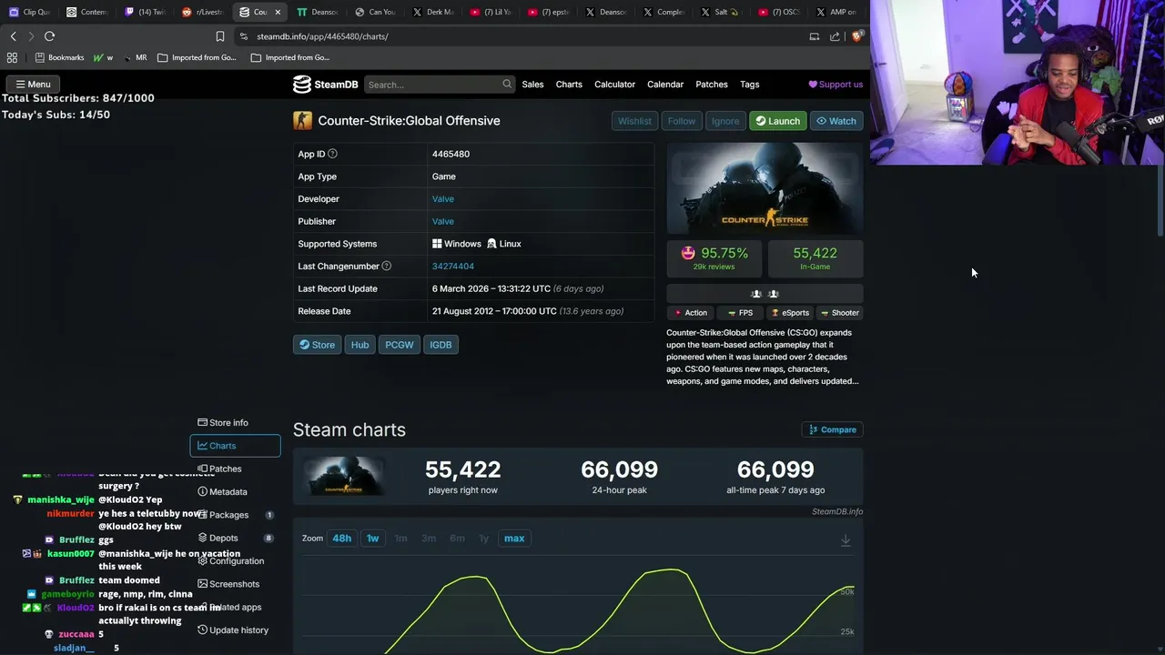Open the apps grid icon in bookmarks bar

point(12,57)
